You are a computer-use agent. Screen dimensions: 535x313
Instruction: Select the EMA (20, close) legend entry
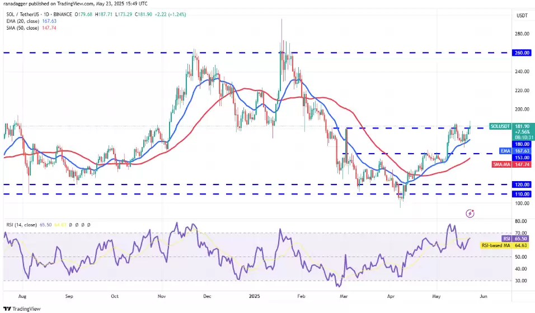coord(22,21)
